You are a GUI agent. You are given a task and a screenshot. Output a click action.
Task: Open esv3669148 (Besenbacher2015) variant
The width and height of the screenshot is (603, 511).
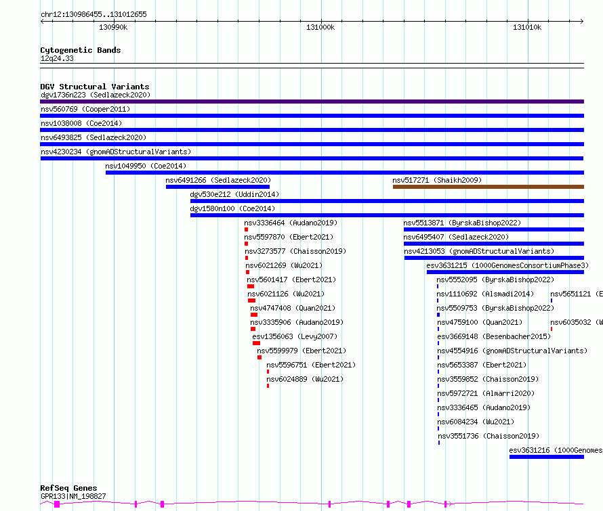click(494, 336)
